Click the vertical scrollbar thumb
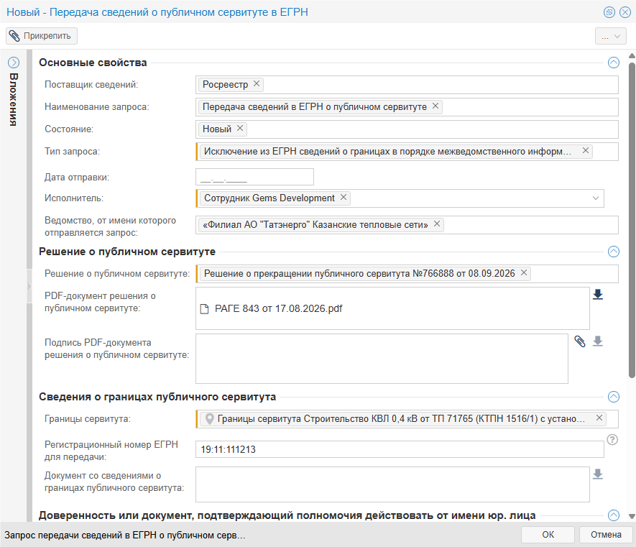The image size is (636, 547). 632,220
